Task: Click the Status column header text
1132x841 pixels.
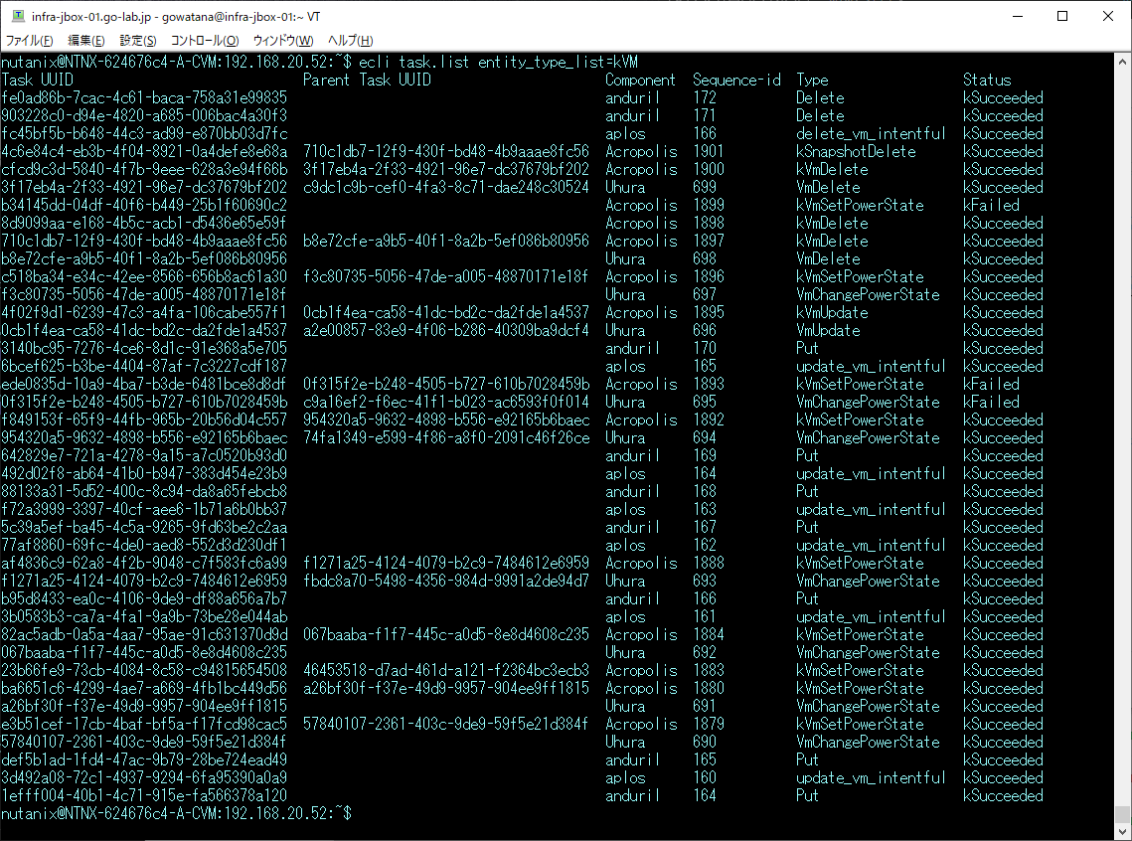Action: 987,81
